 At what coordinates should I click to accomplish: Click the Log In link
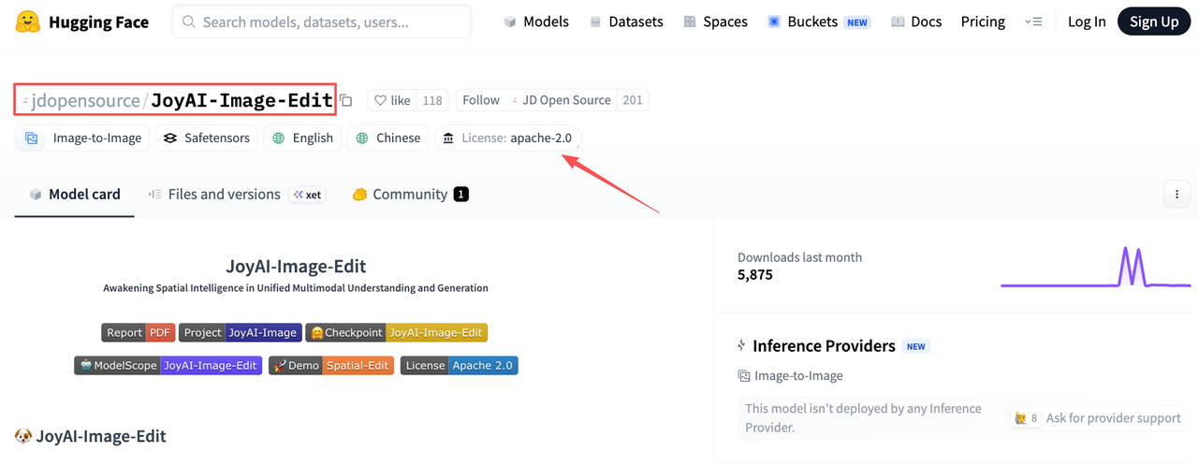tap(1087, 22)
